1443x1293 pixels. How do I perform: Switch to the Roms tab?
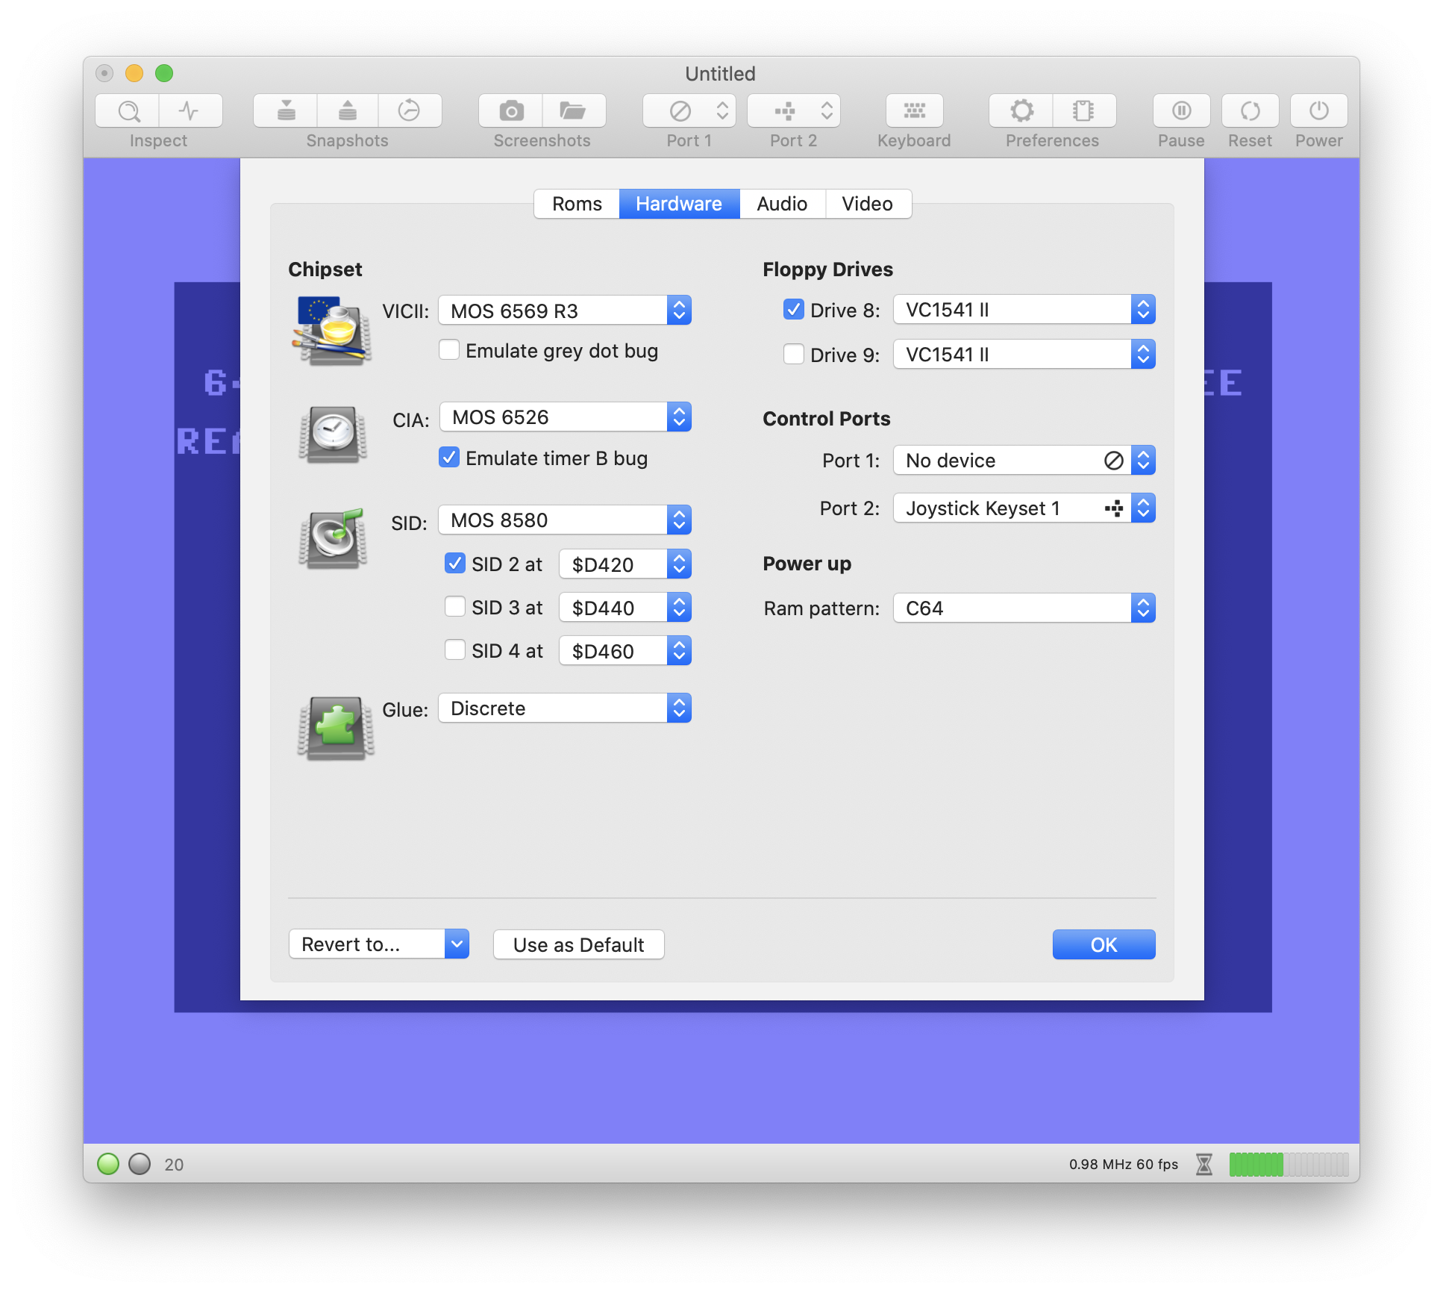tap(577, 204)
